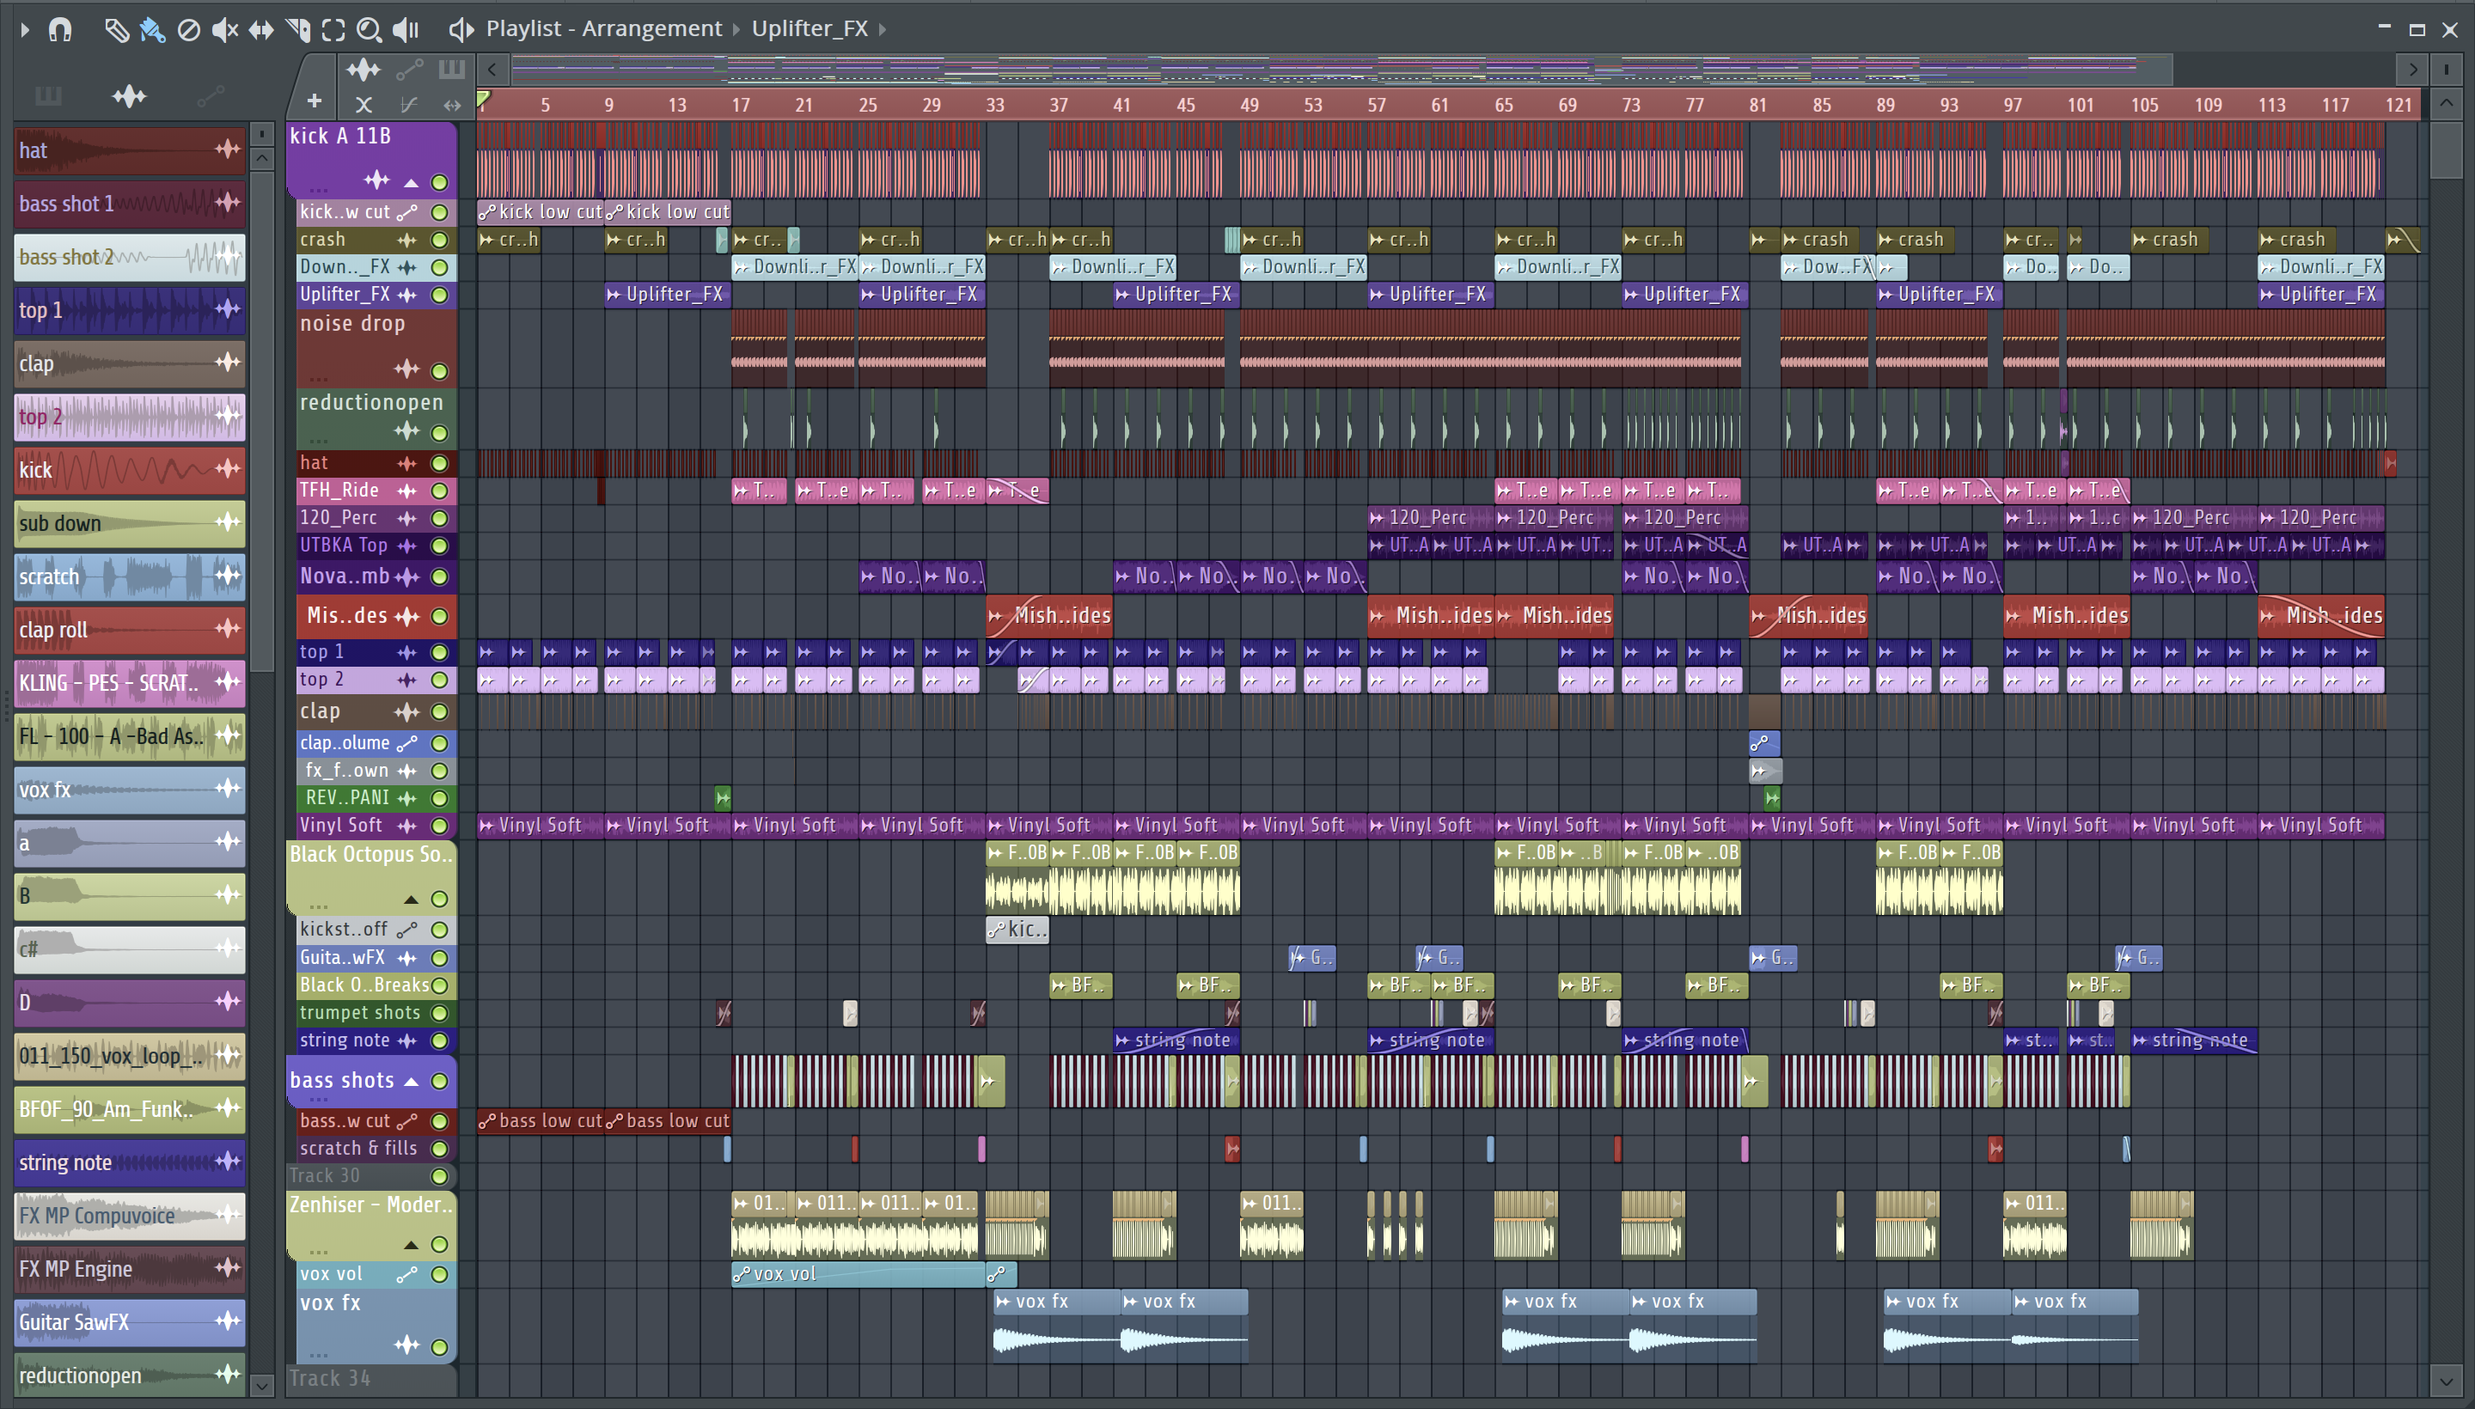
Task: Open the waveform icon on the hat track
Action: tap(406, 464)
